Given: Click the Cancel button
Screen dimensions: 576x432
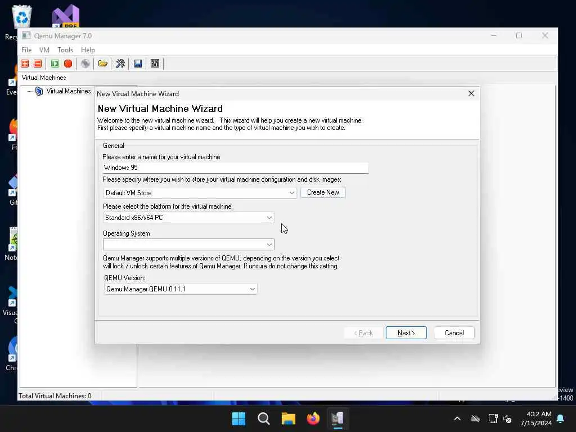Looking at the screenshot, I should [454, 333].
